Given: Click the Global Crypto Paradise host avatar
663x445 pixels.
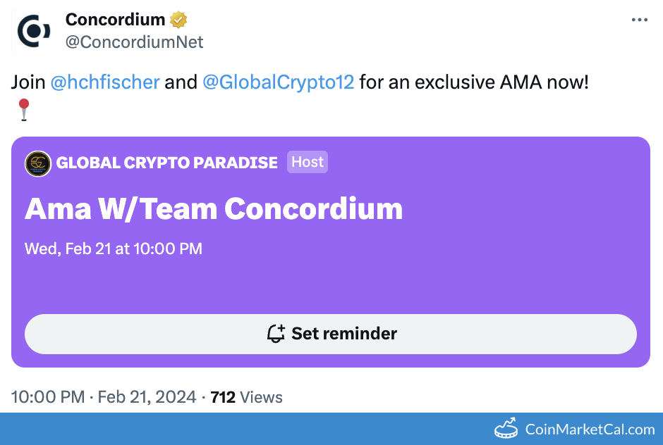Looking at the screenshot, I should coord(37,163).
